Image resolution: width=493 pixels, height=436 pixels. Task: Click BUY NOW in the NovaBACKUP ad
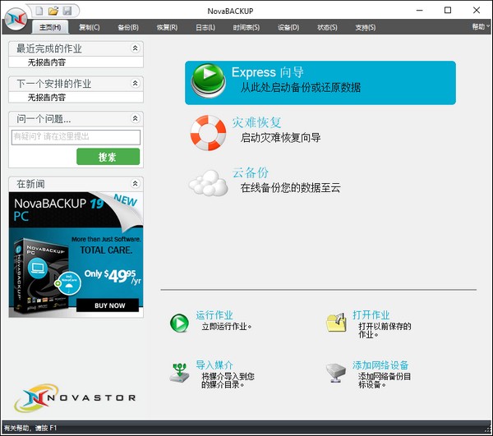tap(110, 305)
